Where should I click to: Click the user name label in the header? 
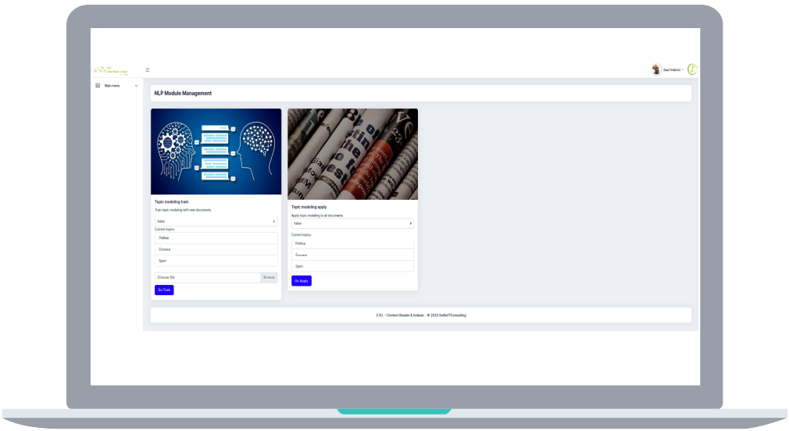tap(672, 70)
